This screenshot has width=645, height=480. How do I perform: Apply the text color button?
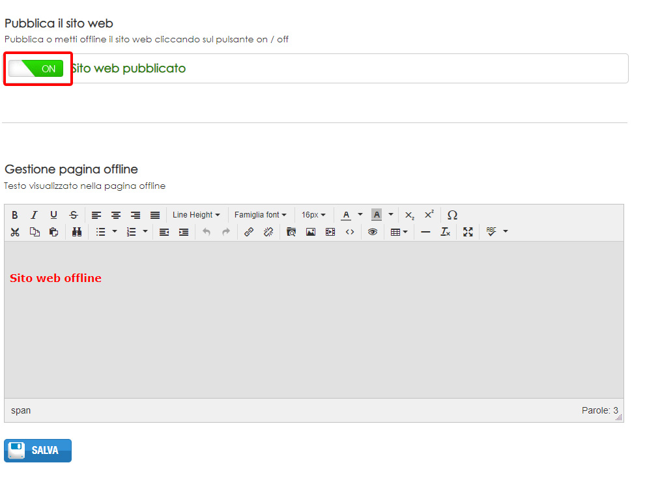point(347,215)
